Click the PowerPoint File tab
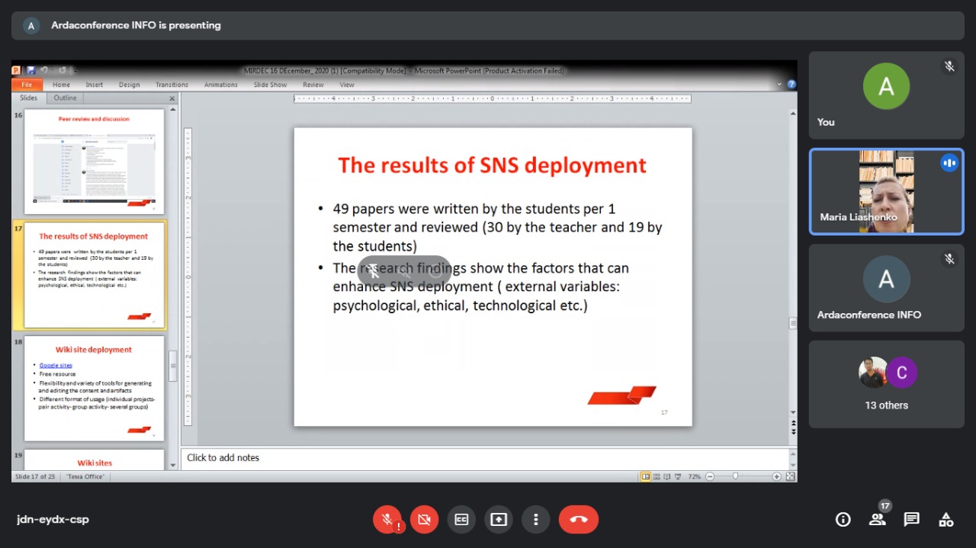Viewport: 976px width, 548px height. pyautogui.click(x=27, y=85)
